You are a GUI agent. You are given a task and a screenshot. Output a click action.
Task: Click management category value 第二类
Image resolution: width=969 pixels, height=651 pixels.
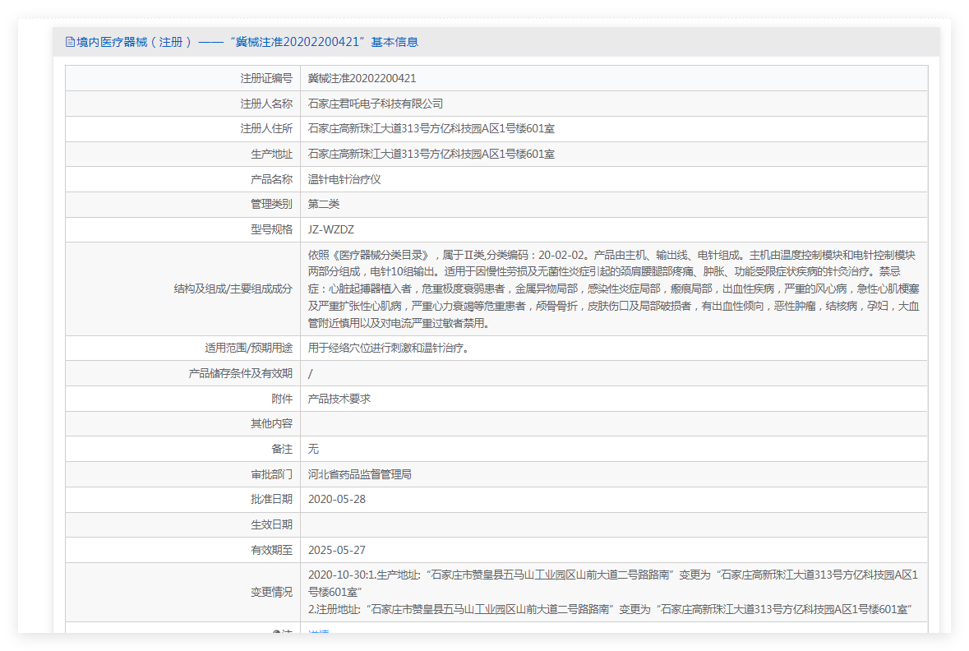coord(324,204)
